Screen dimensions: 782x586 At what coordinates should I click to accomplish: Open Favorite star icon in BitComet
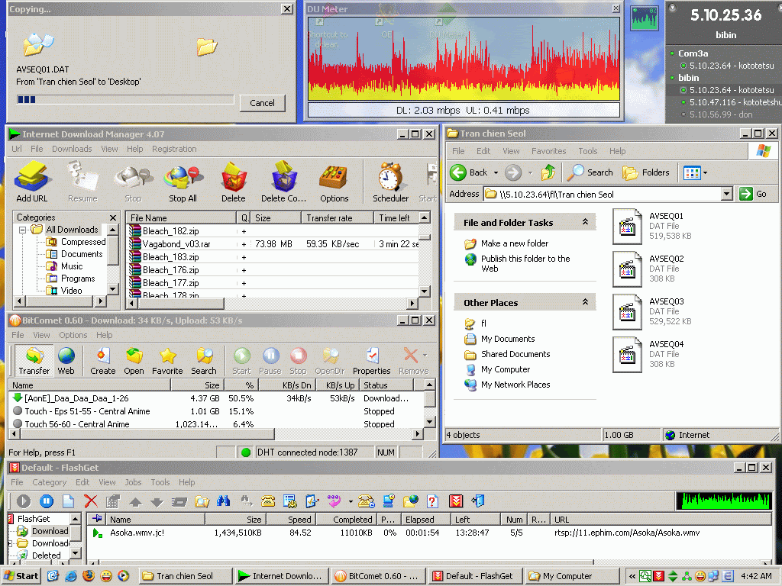(x=167, y=361)
